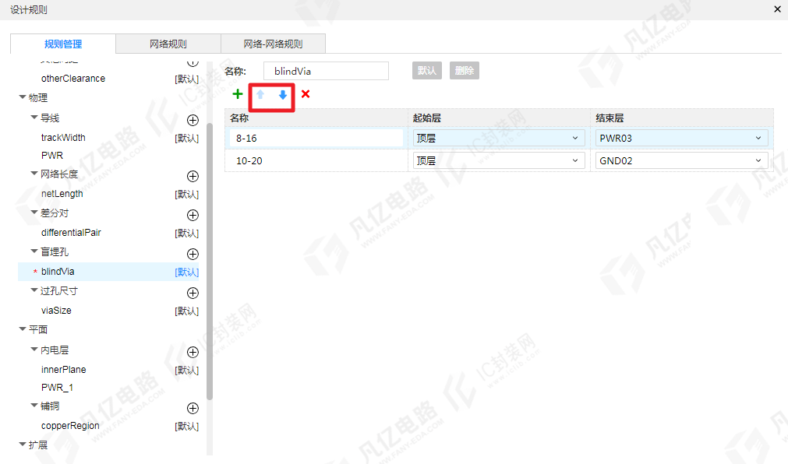Click the move-down blue arrow icon

283,94
